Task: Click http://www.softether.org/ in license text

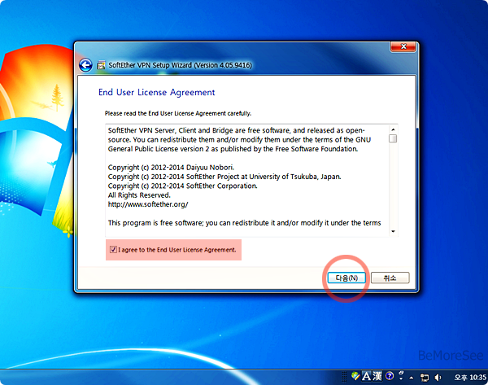Action: [148, 204]
